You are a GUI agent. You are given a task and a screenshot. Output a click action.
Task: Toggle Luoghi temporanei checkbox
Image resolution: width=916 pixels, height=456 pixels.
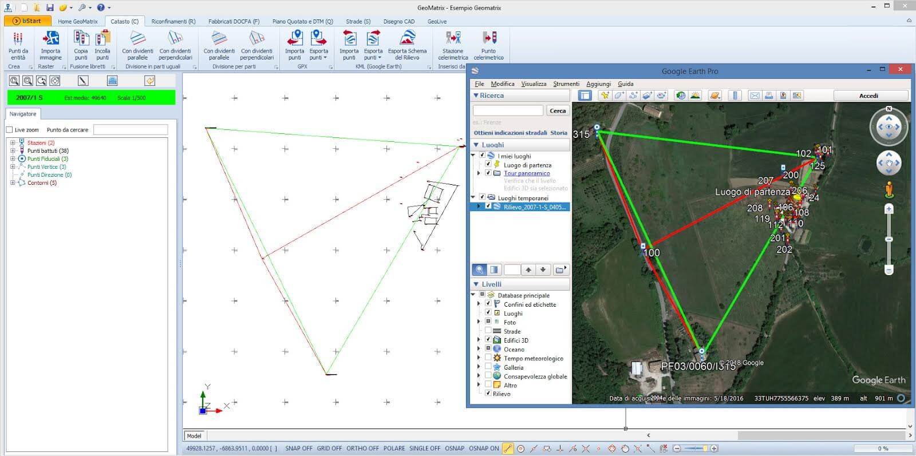tap(482, 197)
